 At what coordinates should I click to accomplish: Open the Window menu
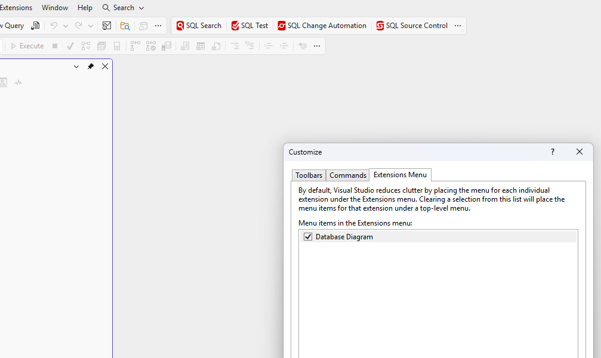(x=55, y=8)
